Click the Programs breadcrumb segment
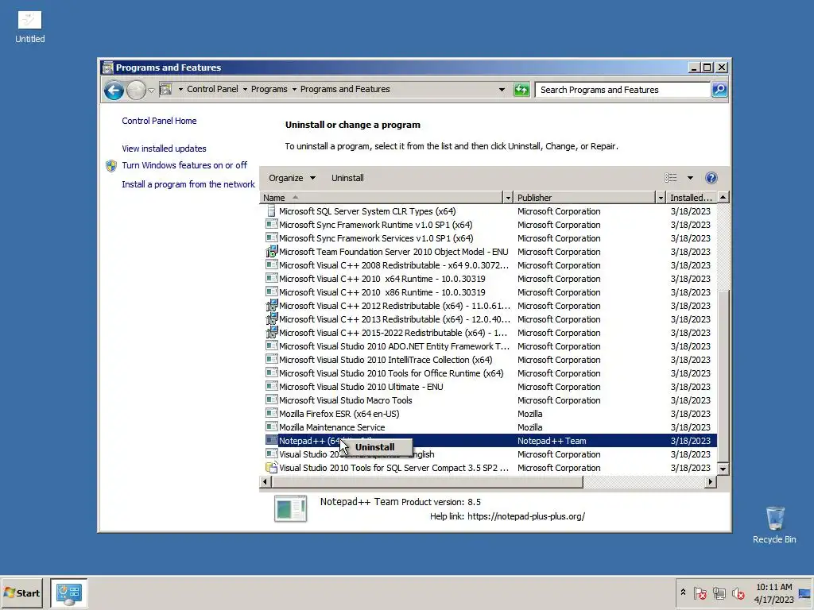Viewport: 814px width, 610px height. pos(269,89)
